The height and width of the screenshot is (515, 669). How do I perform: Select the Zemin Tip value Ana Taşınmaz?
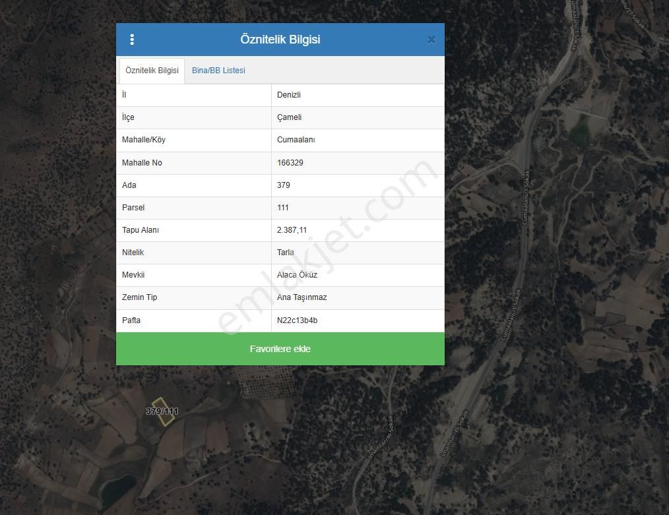pos(302,297)
